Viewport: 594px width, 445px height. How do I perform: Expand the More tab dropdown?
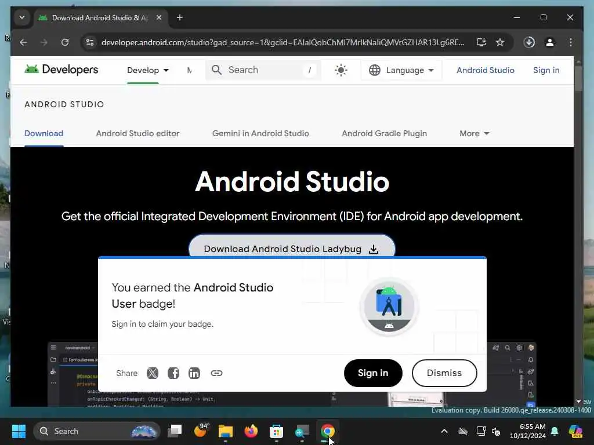[x=475, y=133]
